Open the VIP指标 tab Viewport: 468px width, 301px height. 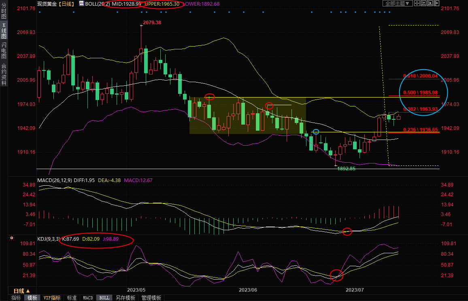pyautogui.click(x=52, y=298)
